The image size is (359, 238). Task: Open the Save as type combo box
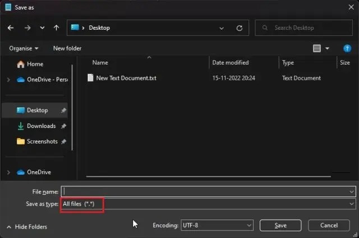pos(208,204)
